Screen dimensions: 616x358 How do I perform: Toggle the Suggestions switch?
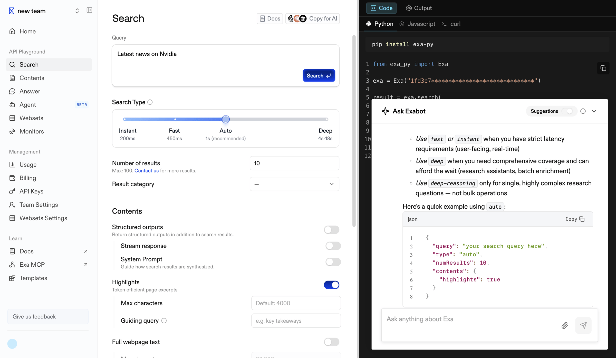click(567, 111)
